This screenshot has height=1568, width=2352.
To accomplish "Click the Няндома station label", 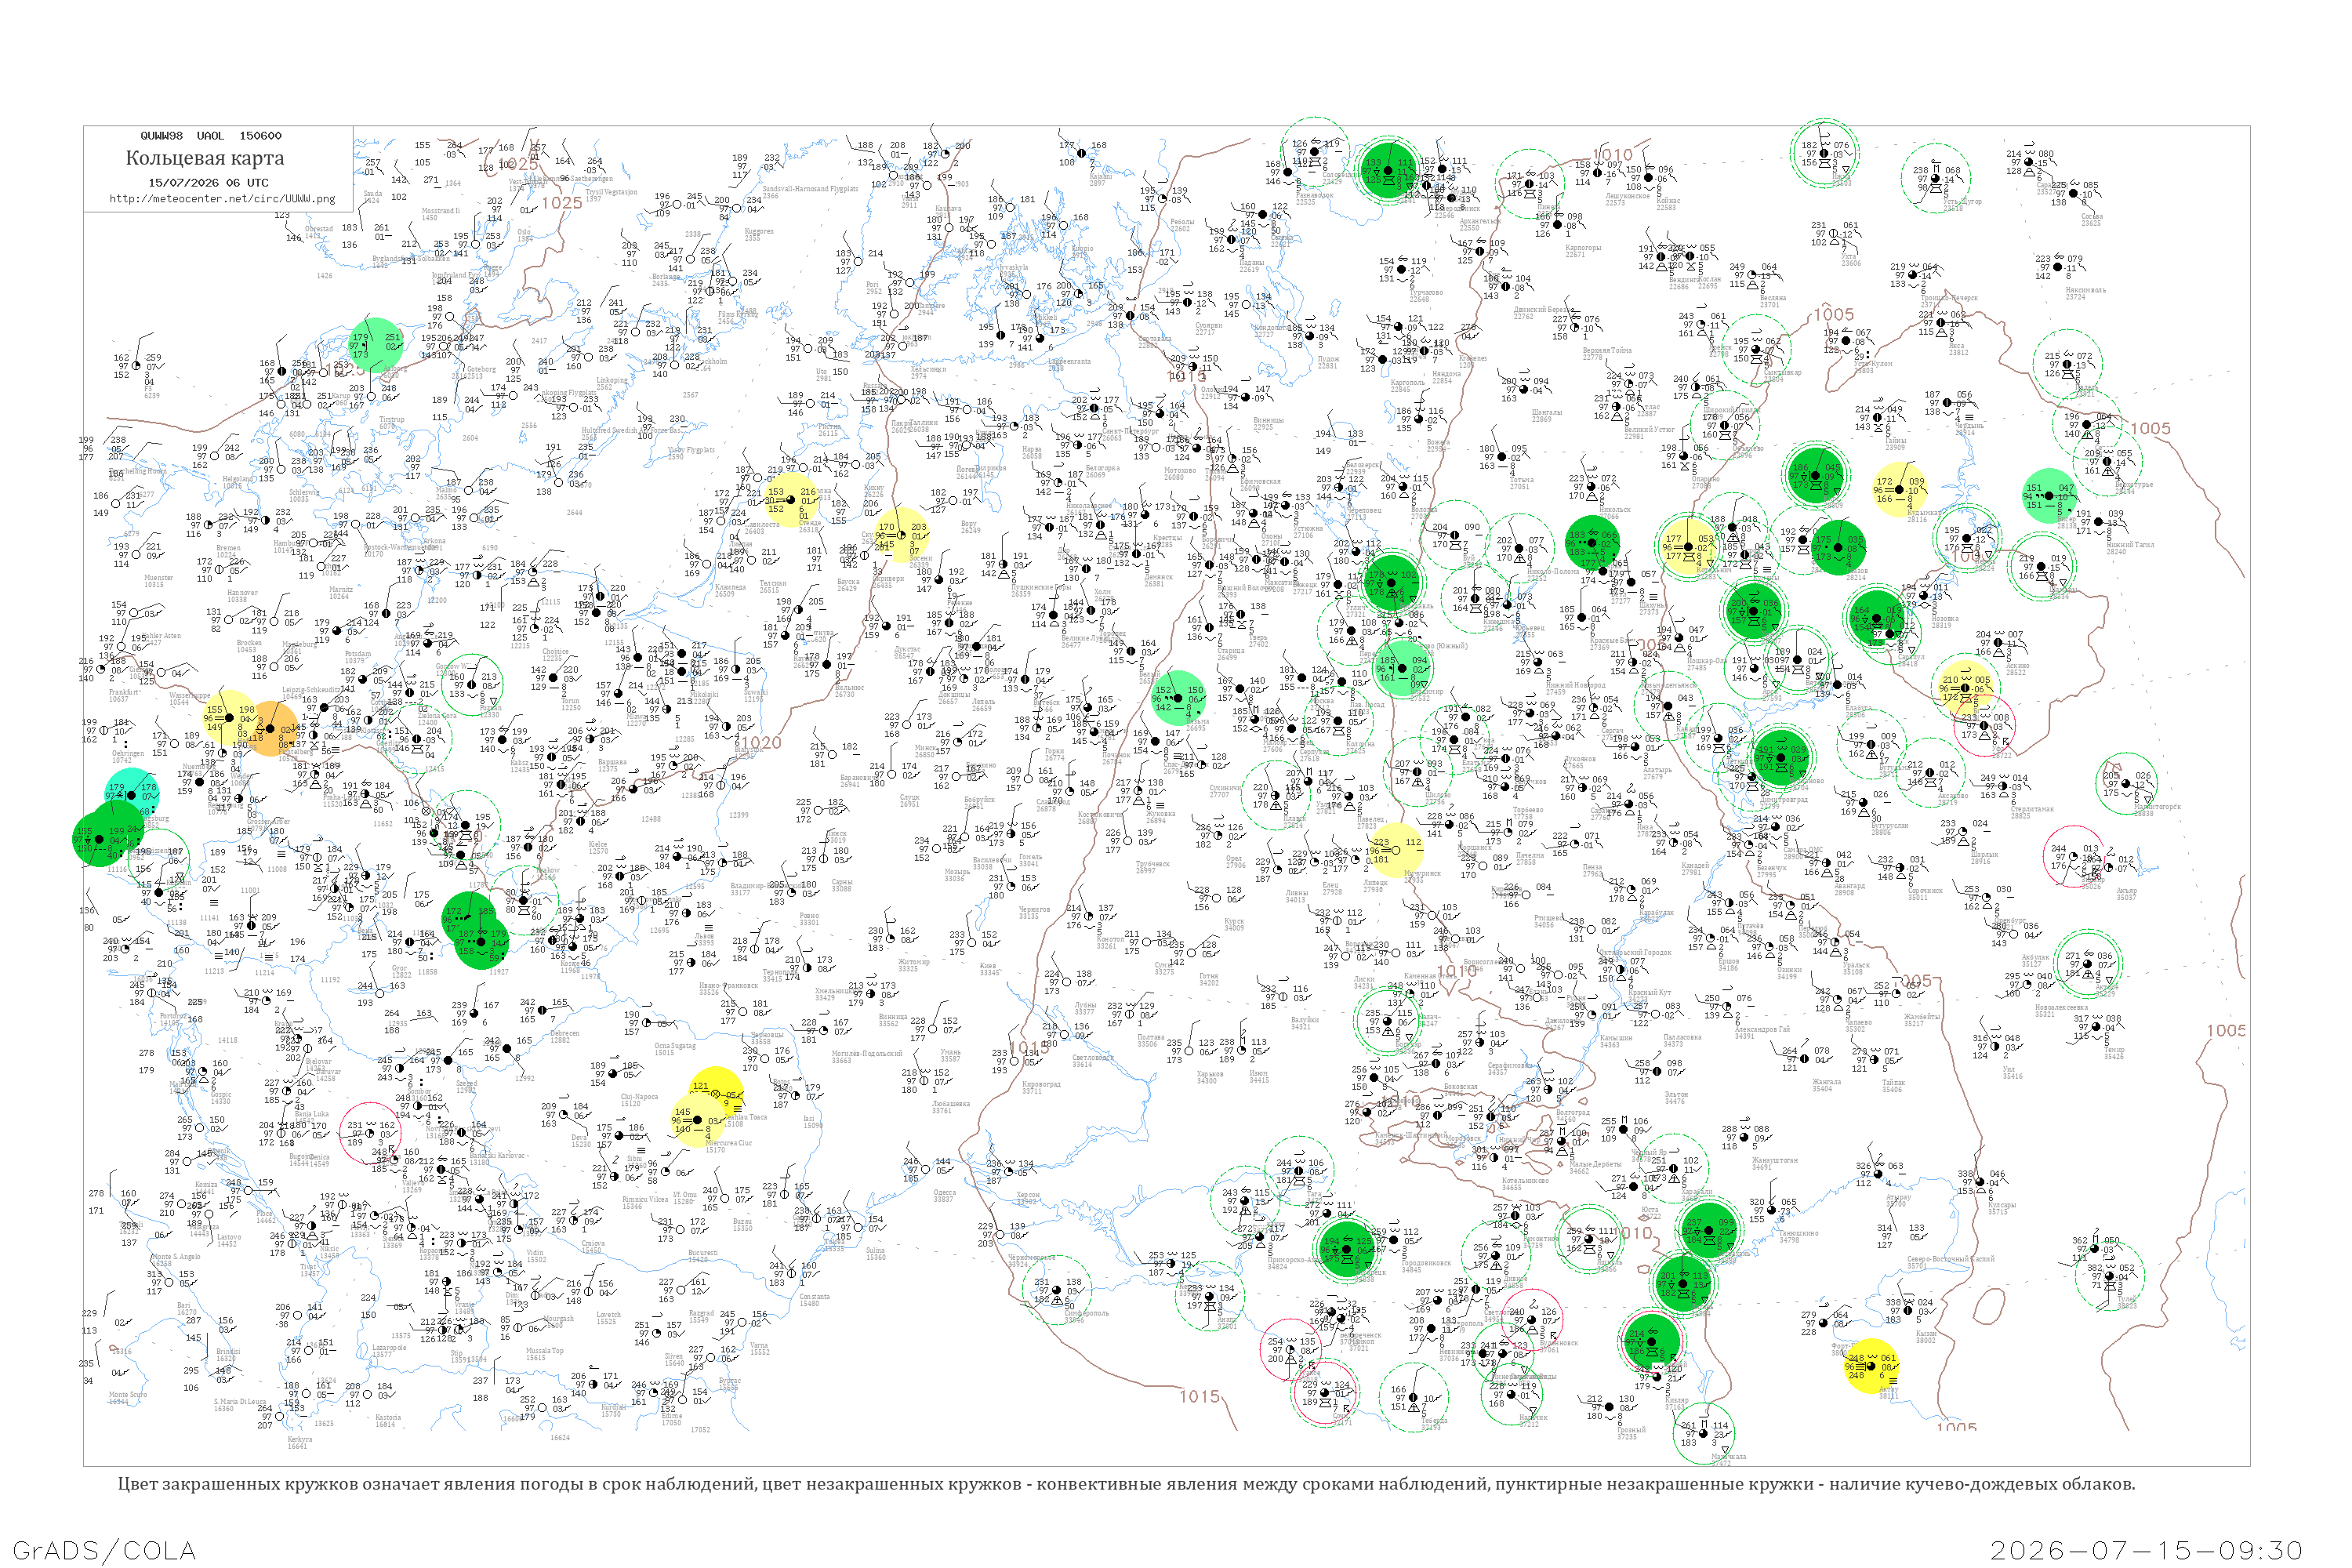I will pos(1447,374).
